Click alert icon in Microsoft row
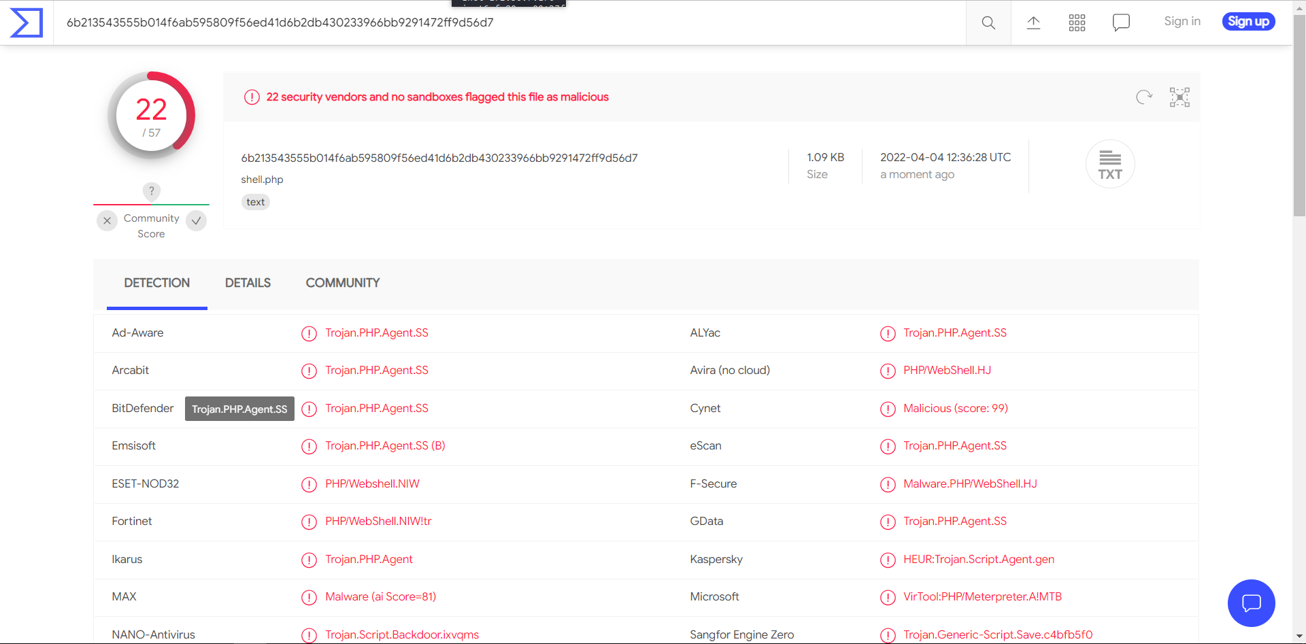 pyautogui.click(x=888, y=597)
